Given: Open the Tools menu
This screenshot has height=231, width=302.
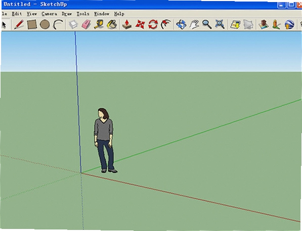Looking at the screenshot, I should click(x=83, y=14).
